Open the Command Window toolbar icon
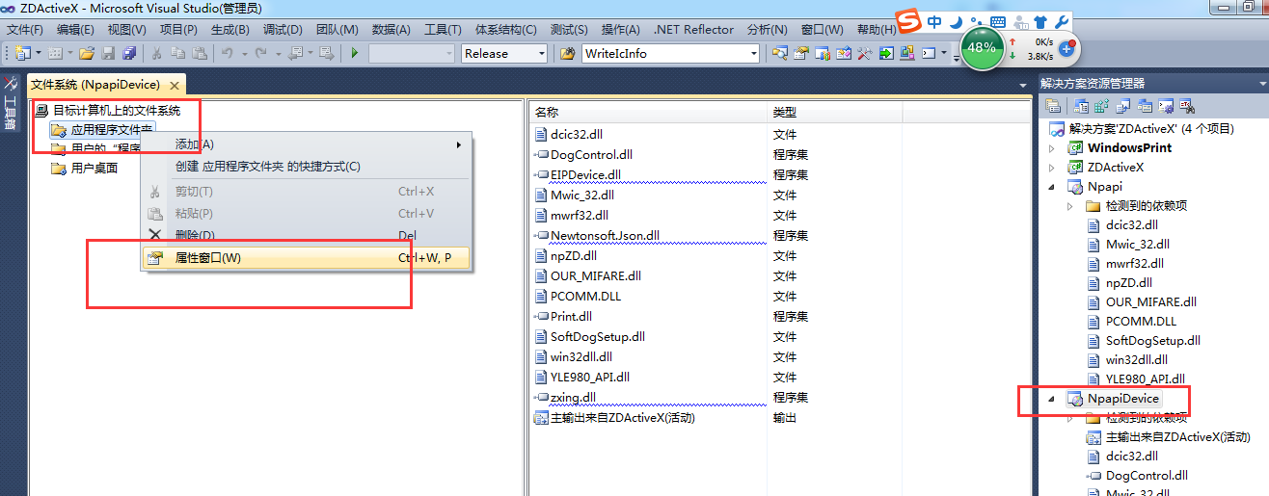Viewport: 1269px width, 496px height. click(929, 53)
